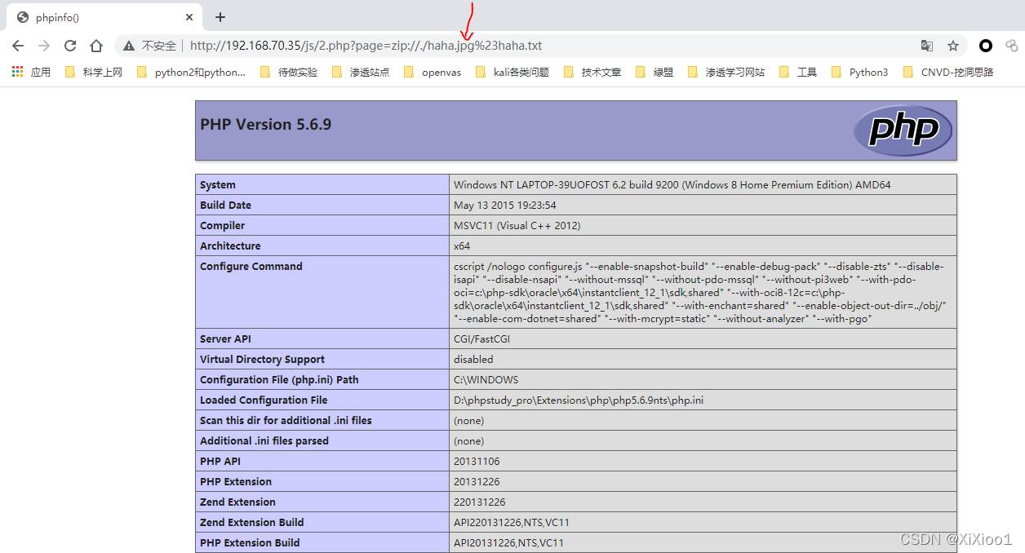Click the Additional .ini files parsed label
The height and width of the screenshot is (553, 1025).
(264, 441)
